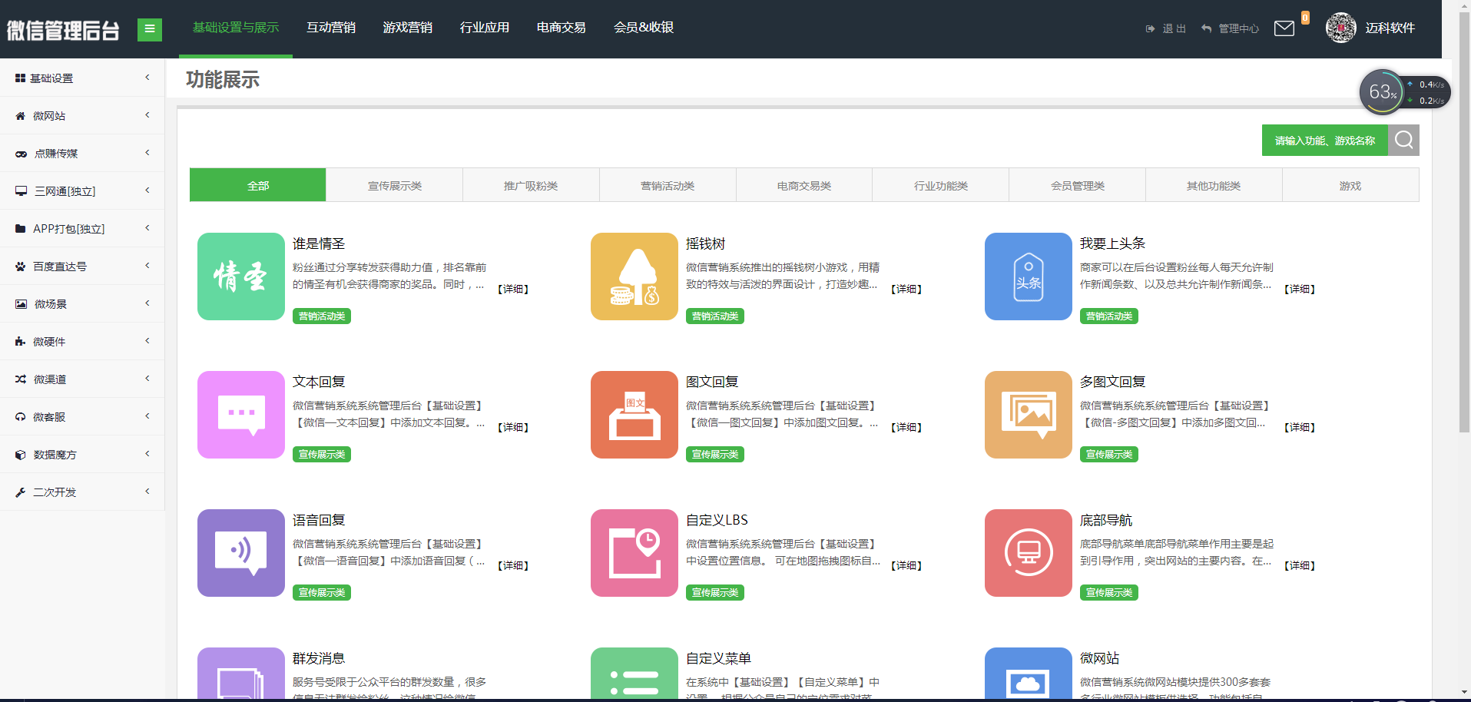Click the 微场景 image icon in sidebar
This screenshot has height=702, width=1471.
21,304
